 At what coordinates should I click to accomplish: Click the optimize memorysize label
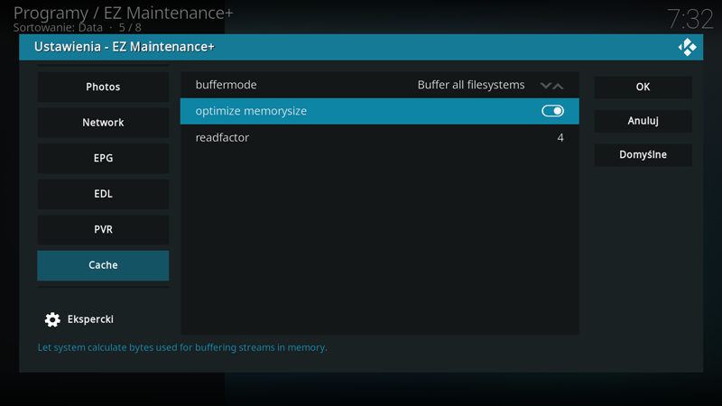click(251, 111)
